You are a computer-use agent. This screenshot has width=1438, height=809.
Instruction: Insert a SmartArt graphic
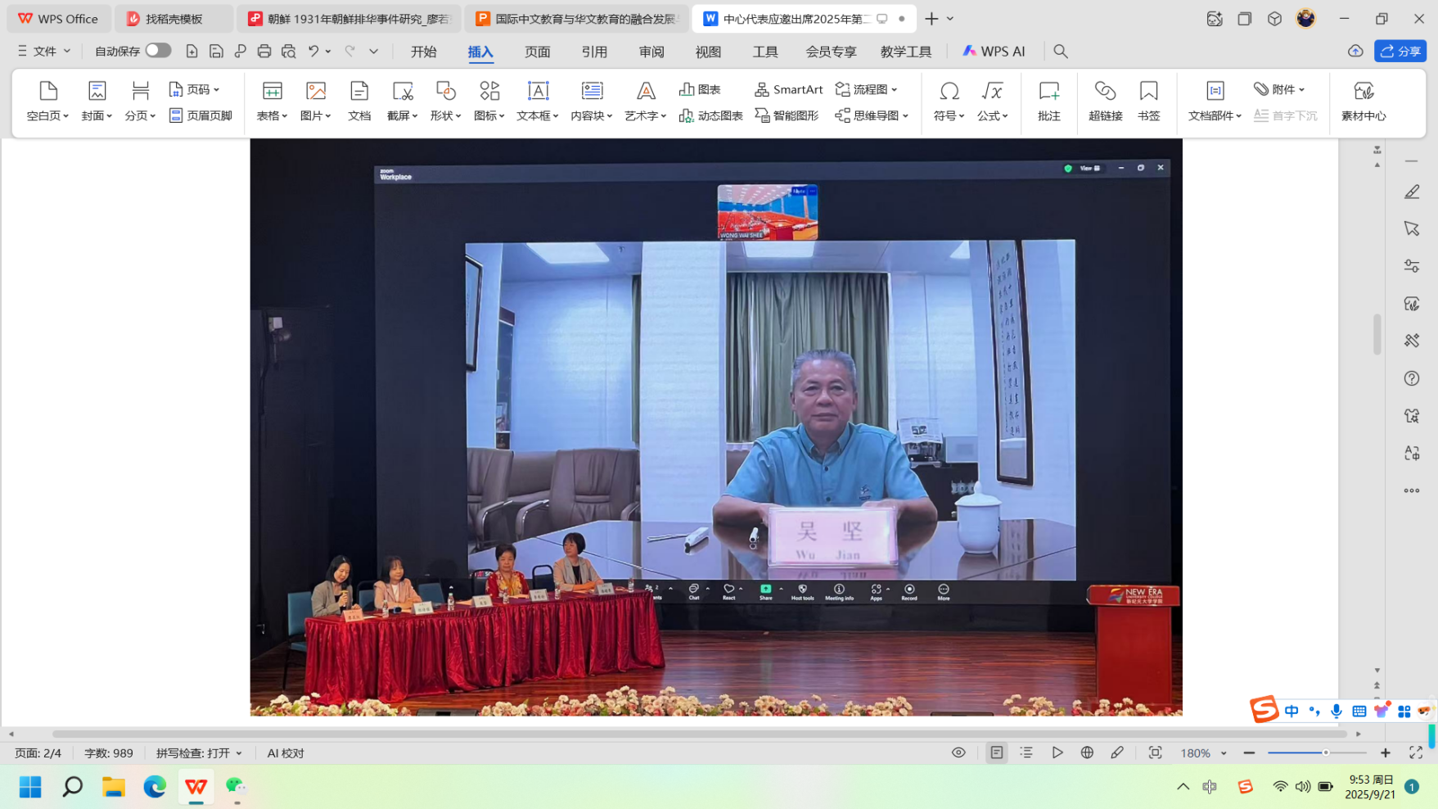click(789, 89)
